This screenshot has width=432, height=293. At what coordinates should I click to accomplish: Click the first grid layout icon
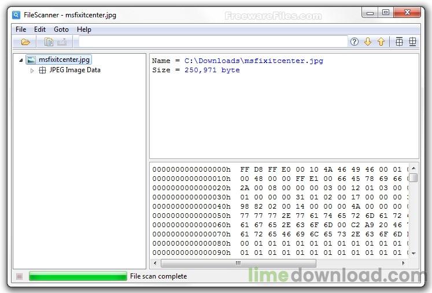click(399, 42)
